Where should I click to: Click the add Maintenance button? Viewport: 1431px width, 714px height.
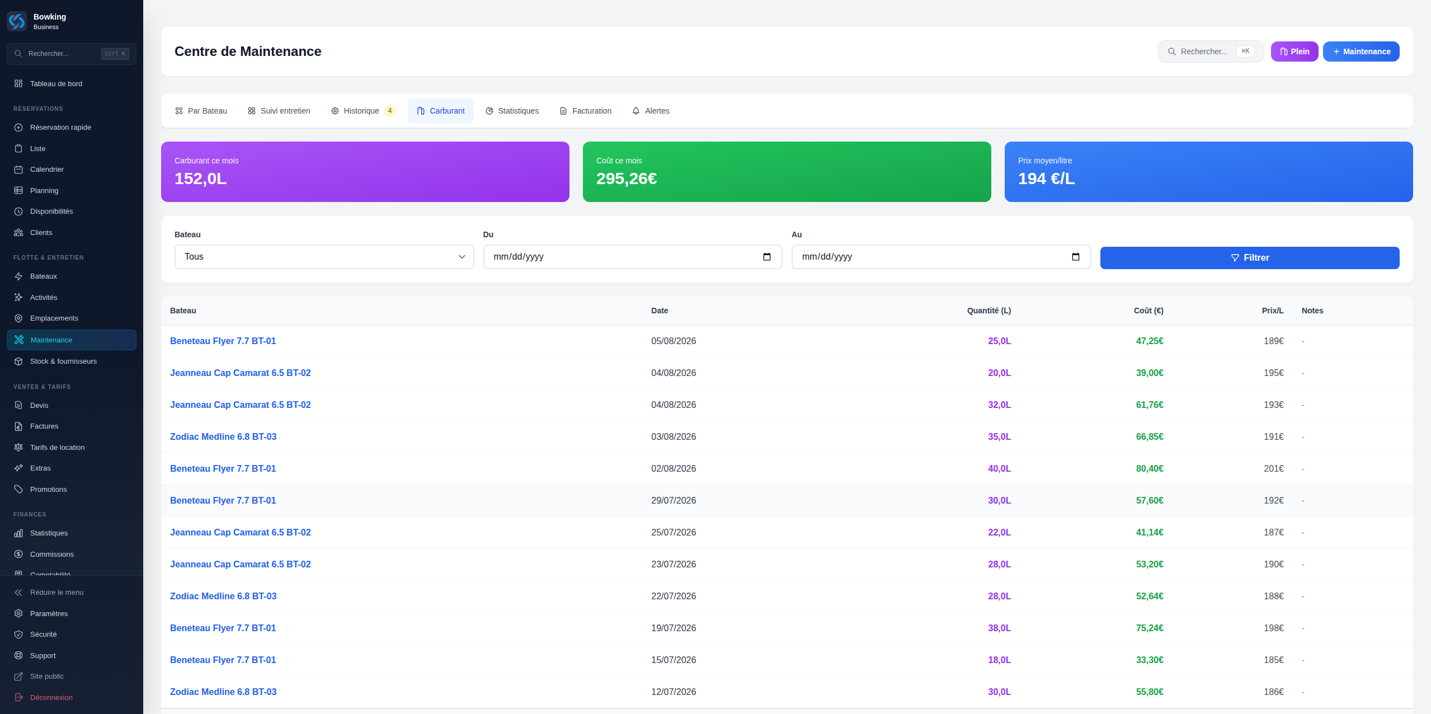1361,51
